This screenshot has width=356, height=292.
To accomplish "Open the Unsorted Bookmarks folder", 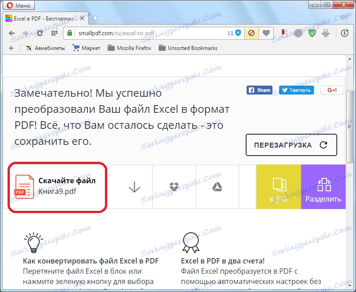I will click(x=188, y=48).
